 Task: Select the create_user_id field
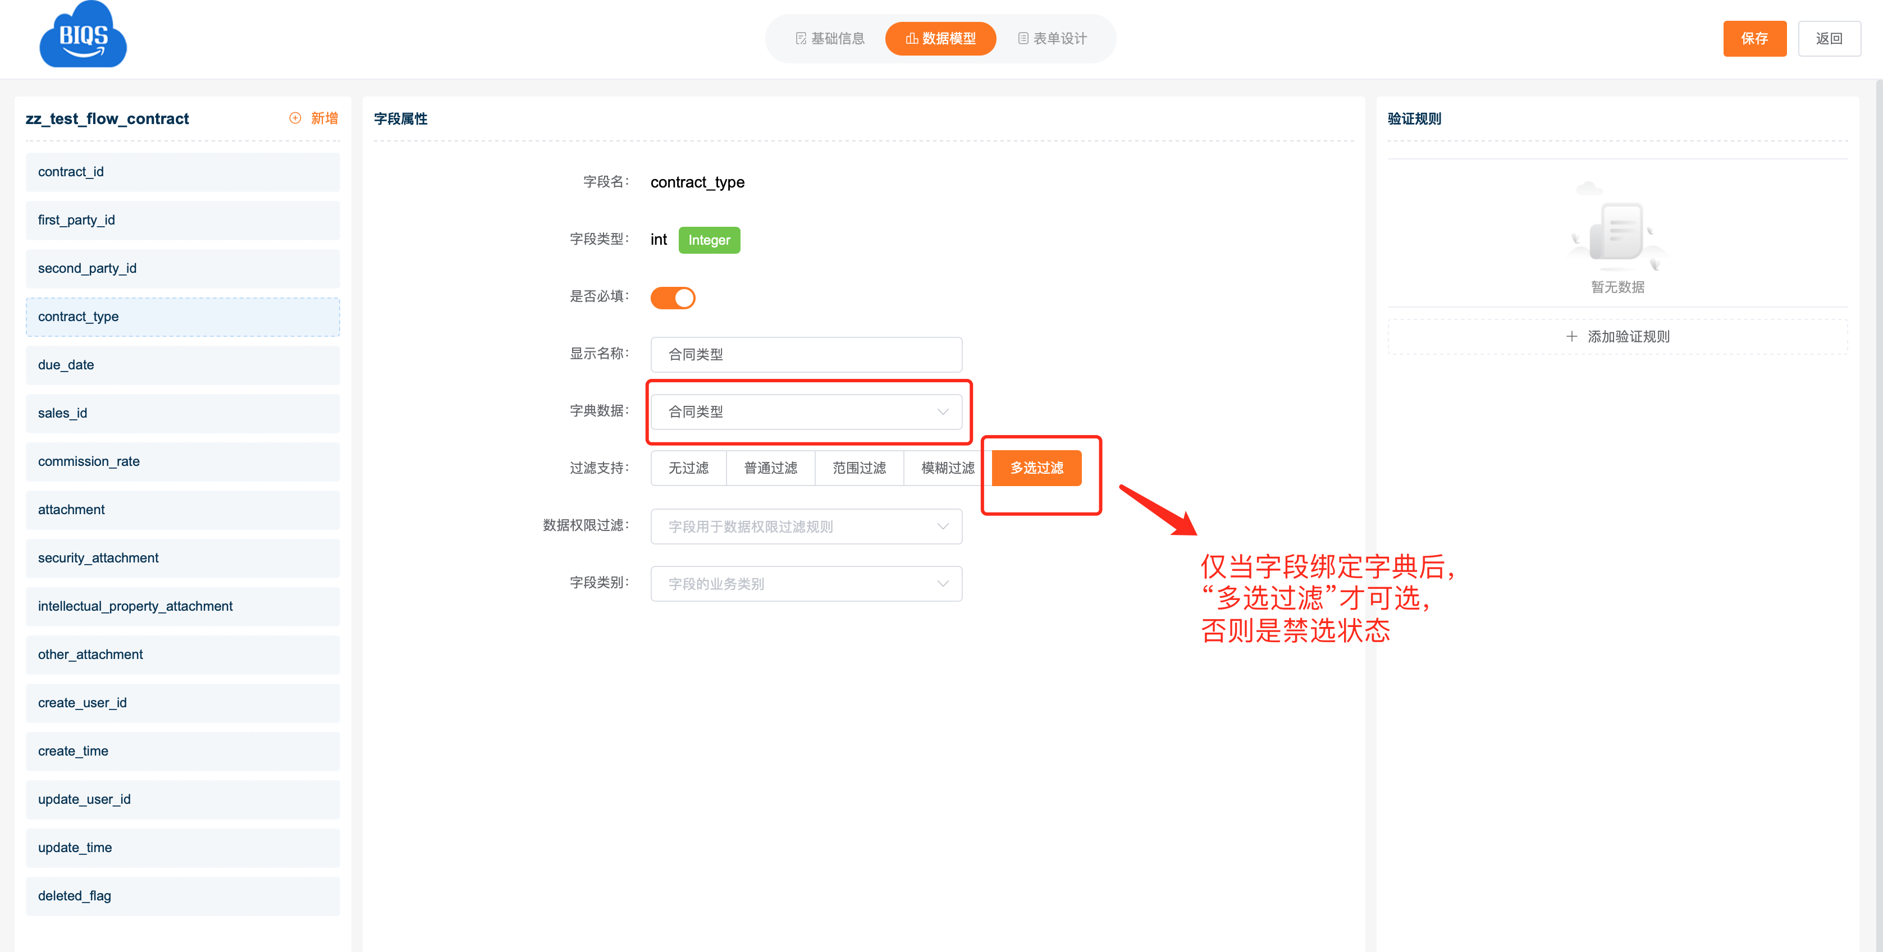click(183, 702)
